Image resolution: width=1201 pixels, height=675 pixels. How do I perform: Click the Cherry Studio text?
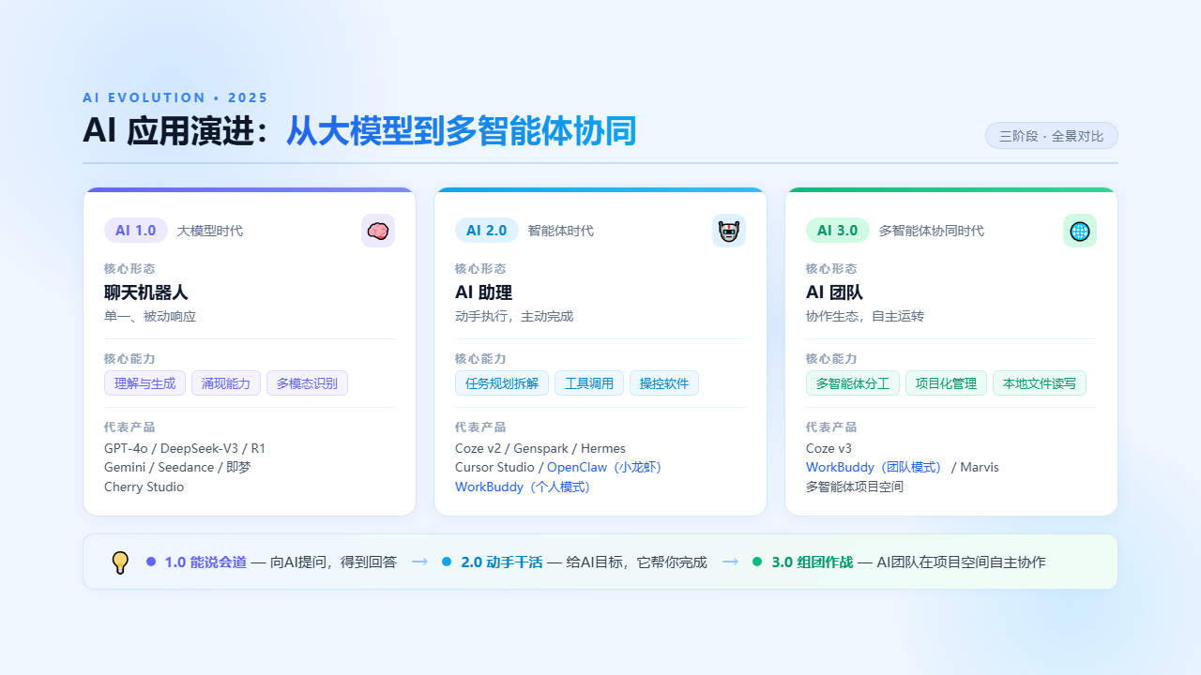pyautogui.click(x=144, y=487)
